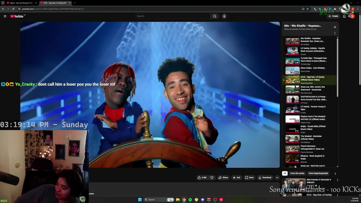Click the taskbar Search box
The height and width of the screenshot is (203, 361).
(159, 200)
